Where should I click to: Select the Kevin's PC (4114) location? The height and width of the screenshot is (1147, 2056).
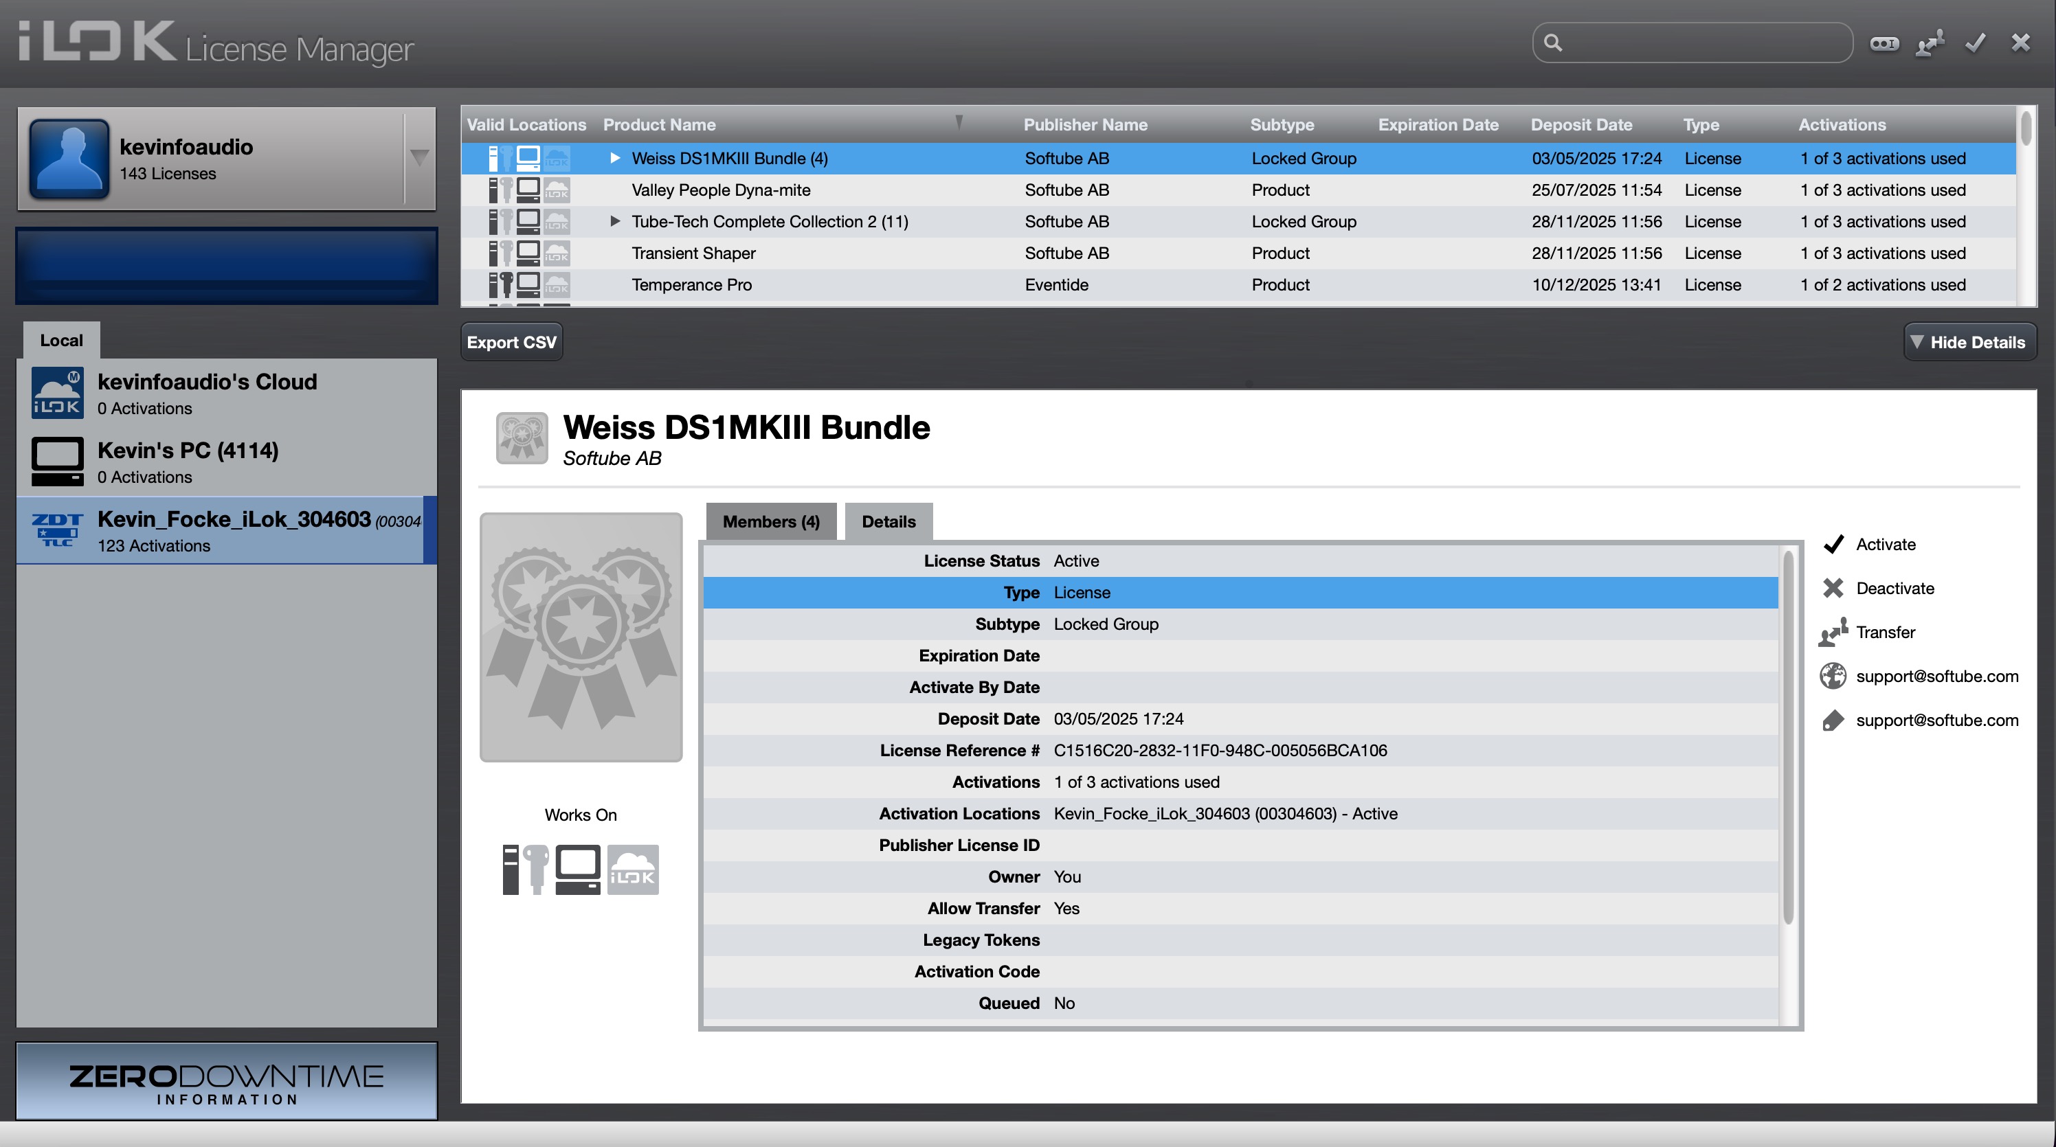tap(227, 462)
